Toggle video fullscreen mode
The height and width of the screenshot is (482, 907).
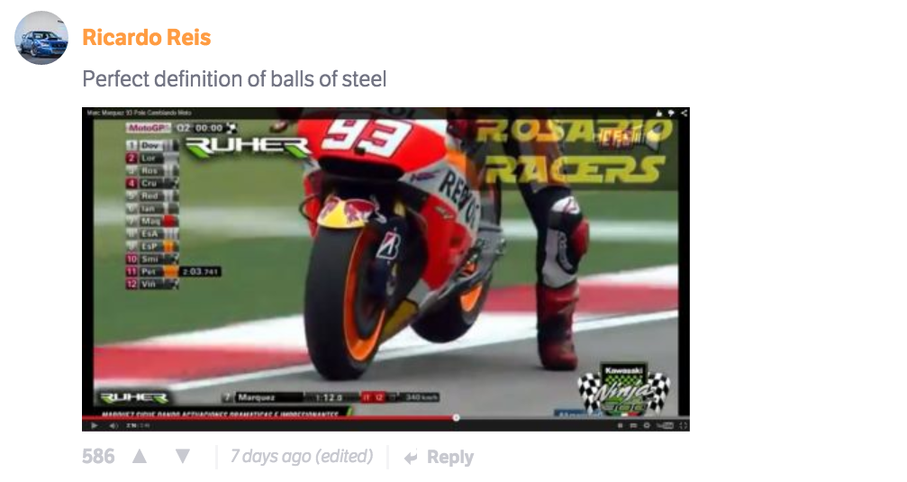tap(683, 425)
